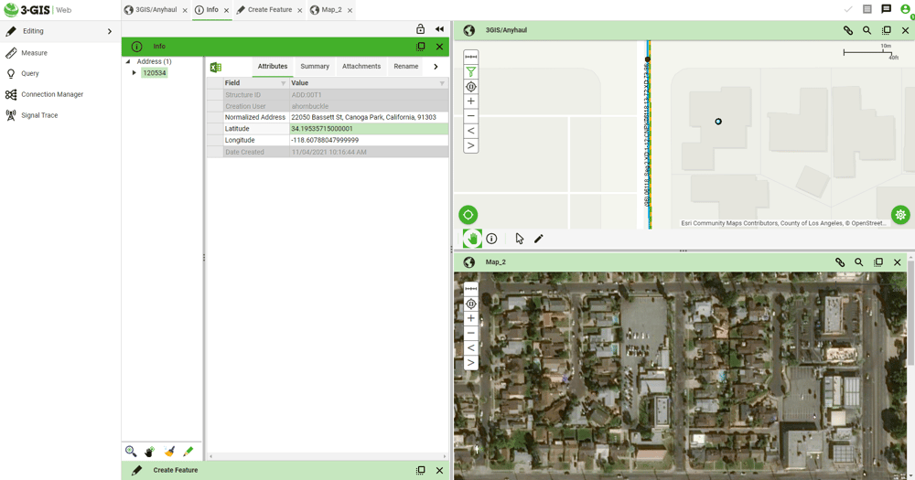Viewport: 915px width, 480px height.
Task: Expand the 120534 tree item arrow
Action: point(135,73)
